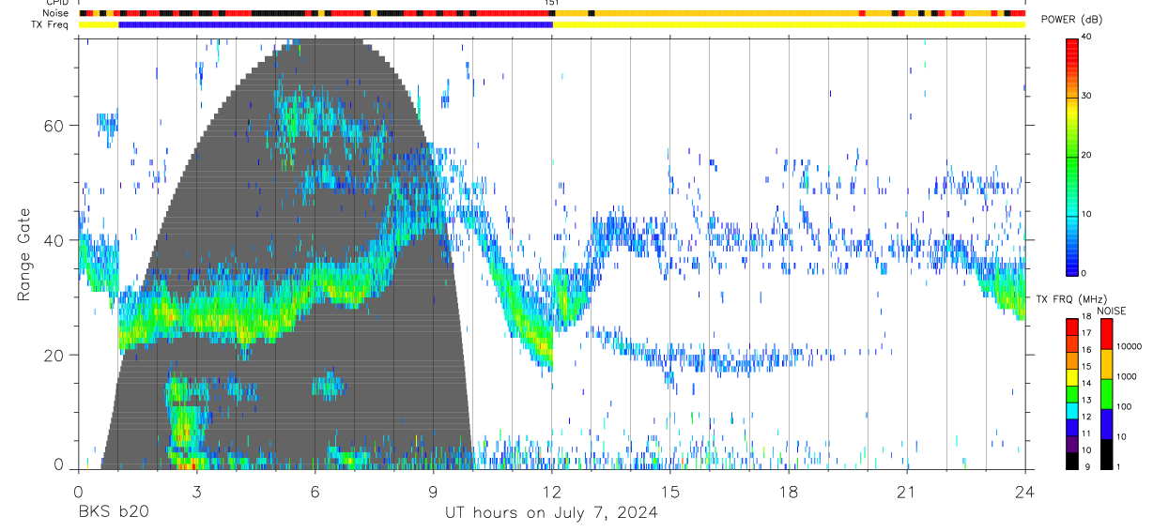The image size is (1153, 532).
Task: Click the BKS b20 radar beam label
Action: point(113,513)
